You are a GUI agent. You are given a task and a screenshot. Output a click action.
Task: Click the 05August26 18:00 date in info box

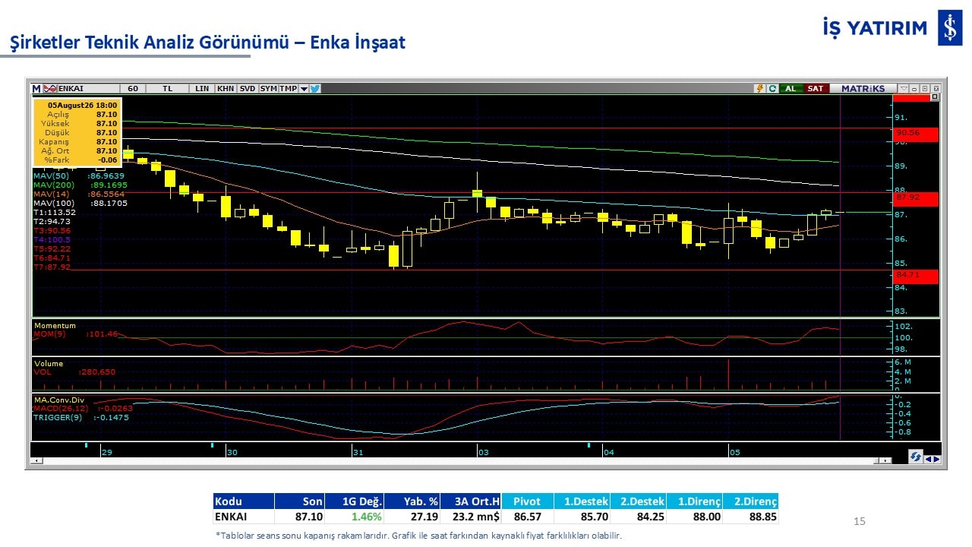(x=83, y=105)
